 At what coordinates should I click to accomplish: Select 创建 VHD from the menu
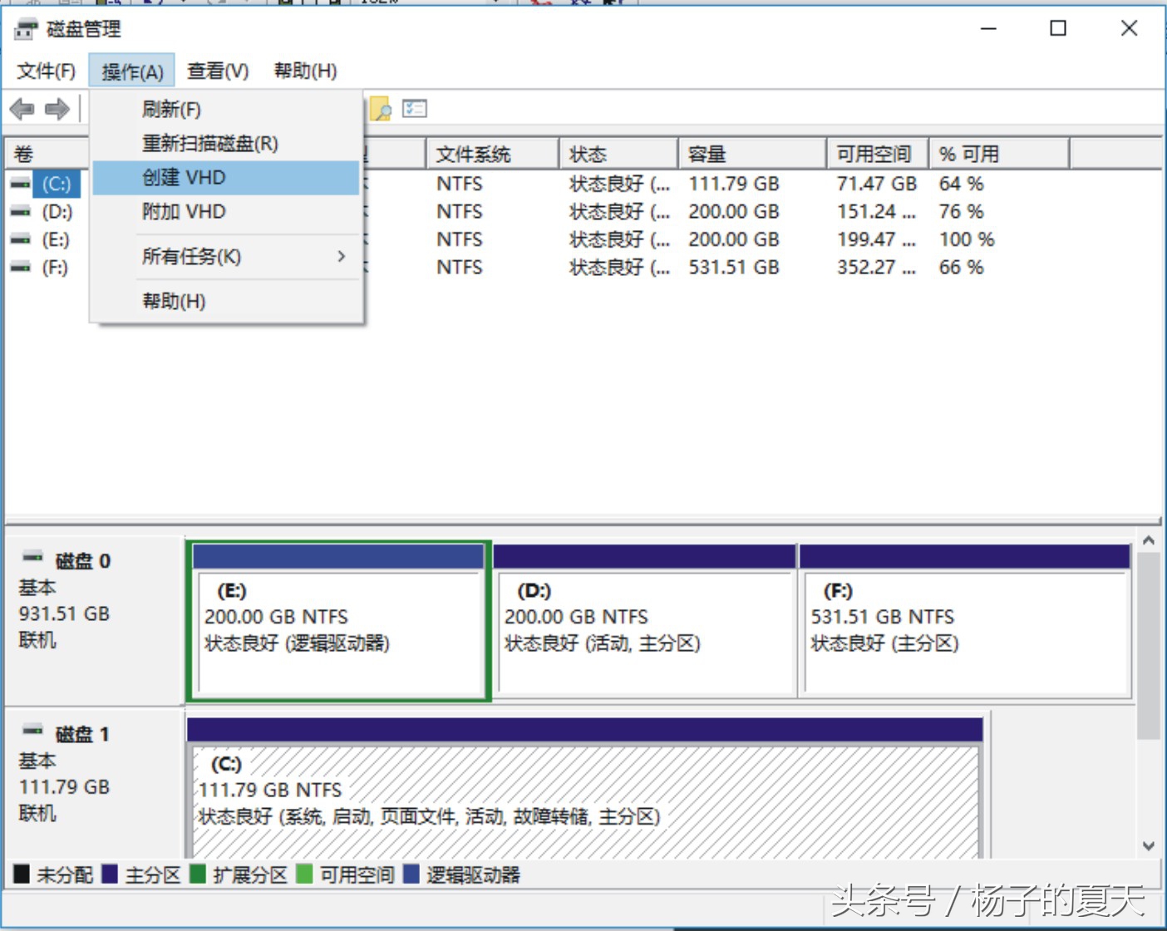point(182,177)
